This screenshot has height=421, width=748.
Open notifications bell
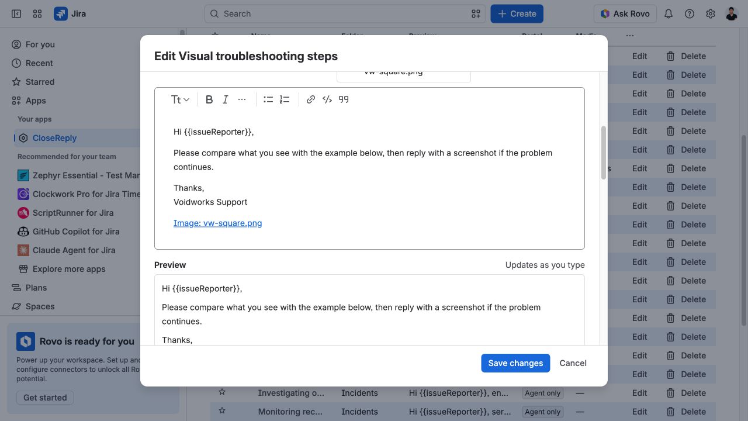[x=669, y=13]
